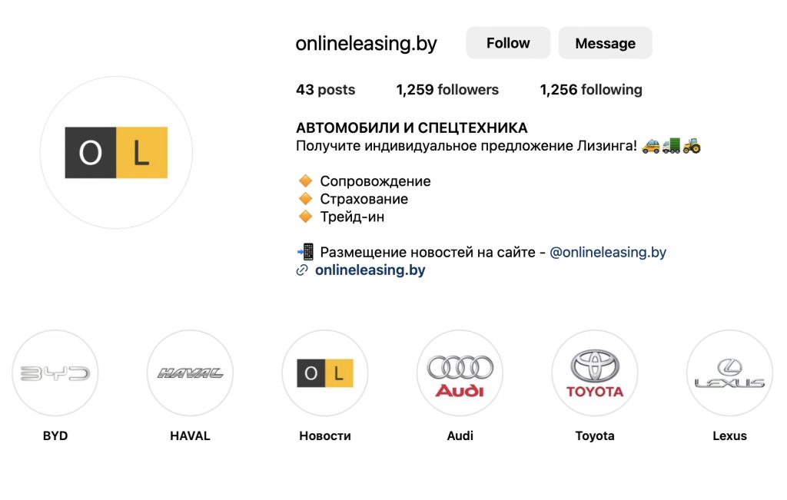
Task: Click the onlineleasing.by profile username
Action: pyautogui.click(x=365, y=43)
